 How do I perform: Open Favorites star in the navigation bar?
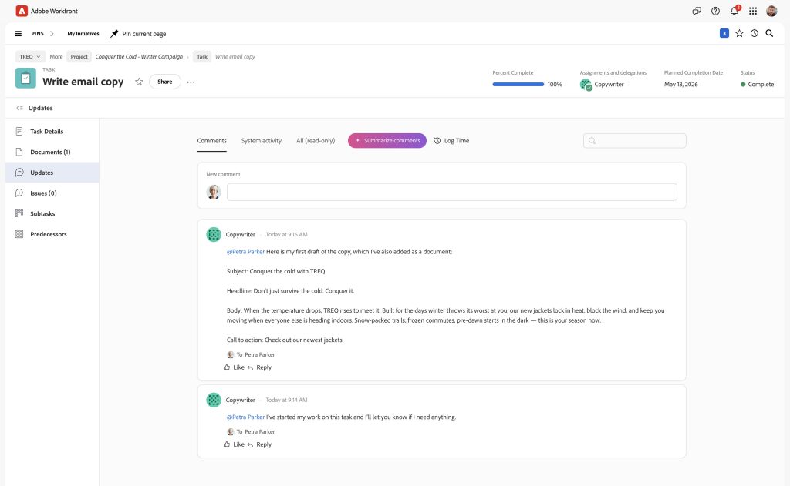tap(739, 33)
